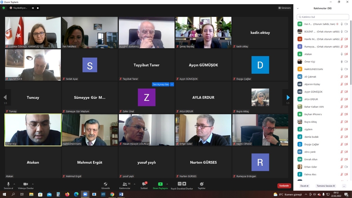The width and height of the screenshot is (352, 198).
Task: Pause recording from top-left pause icon
Action: [33, 8]
